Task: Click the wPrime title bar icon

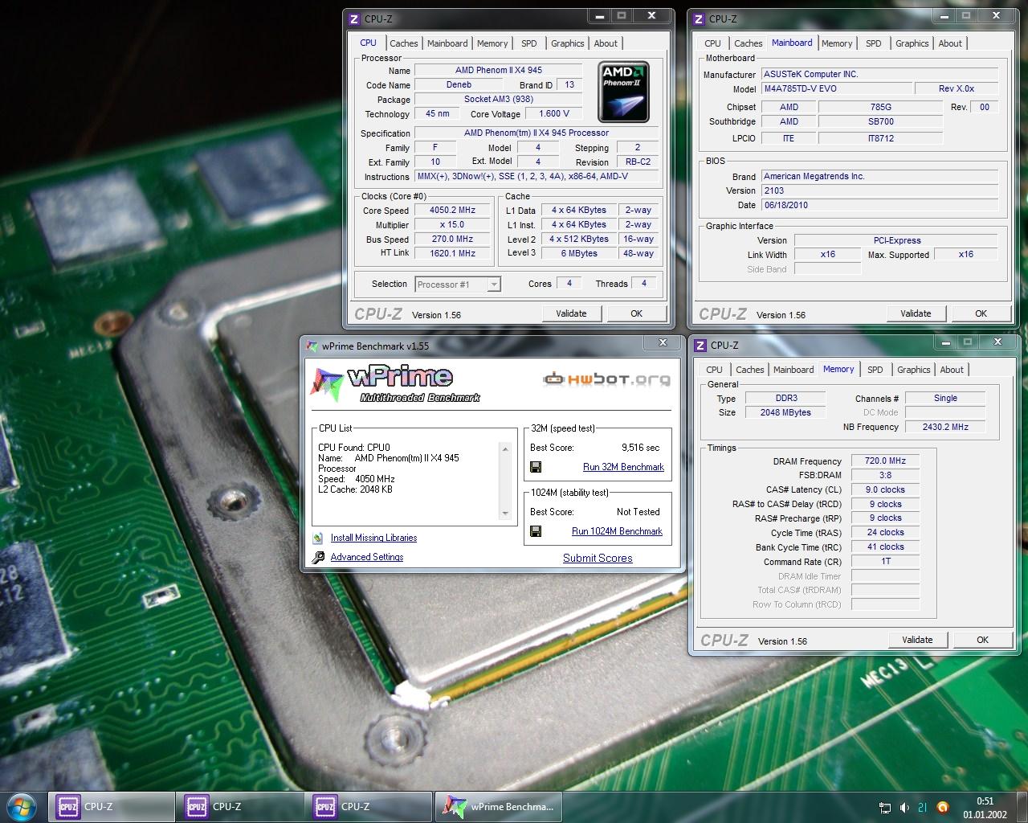Action: point(311,346)
